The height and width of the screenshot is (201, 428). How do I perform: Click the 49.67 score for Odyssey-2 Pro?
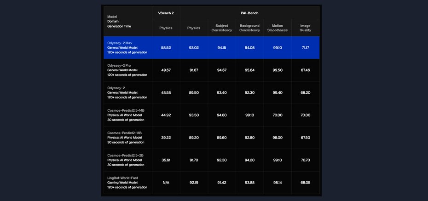166,70
